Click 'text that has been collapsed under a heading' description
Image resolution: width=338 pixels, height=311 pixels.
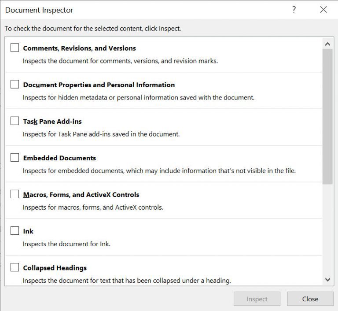tap(127, 281)
